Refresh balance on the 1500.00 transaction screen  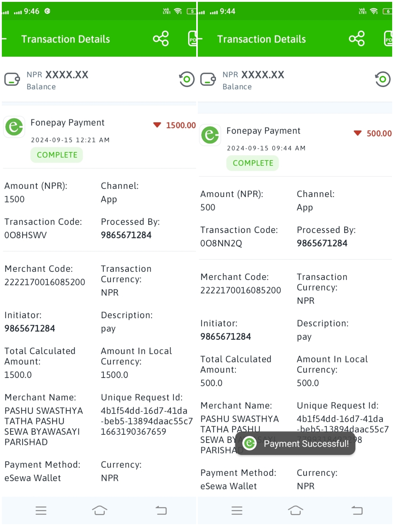tap(187, 79)
